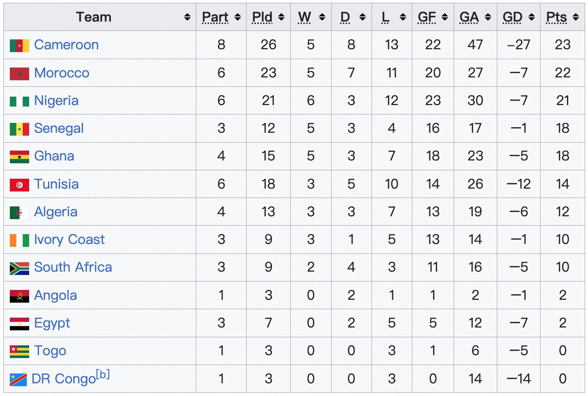Image resolution: width=588 pixels, height=396 pixels.
Task: Sort by Pts column sort arrows
Action: pyautogui.click(x=576, y=17)
